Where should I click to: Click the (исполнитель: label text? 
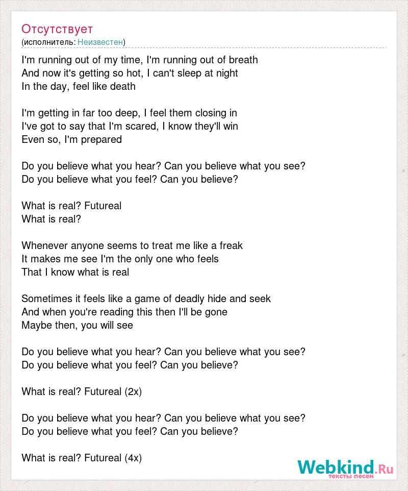[49, 42]
